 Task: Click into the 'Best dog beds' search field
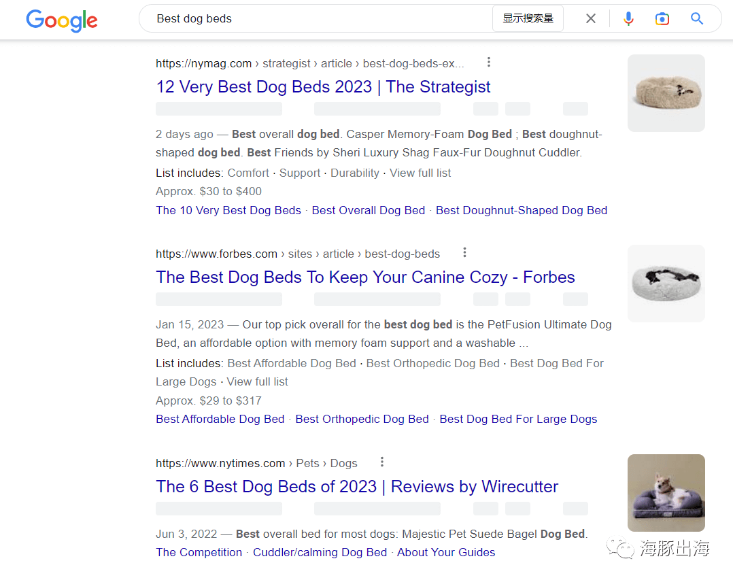[306, 19]
